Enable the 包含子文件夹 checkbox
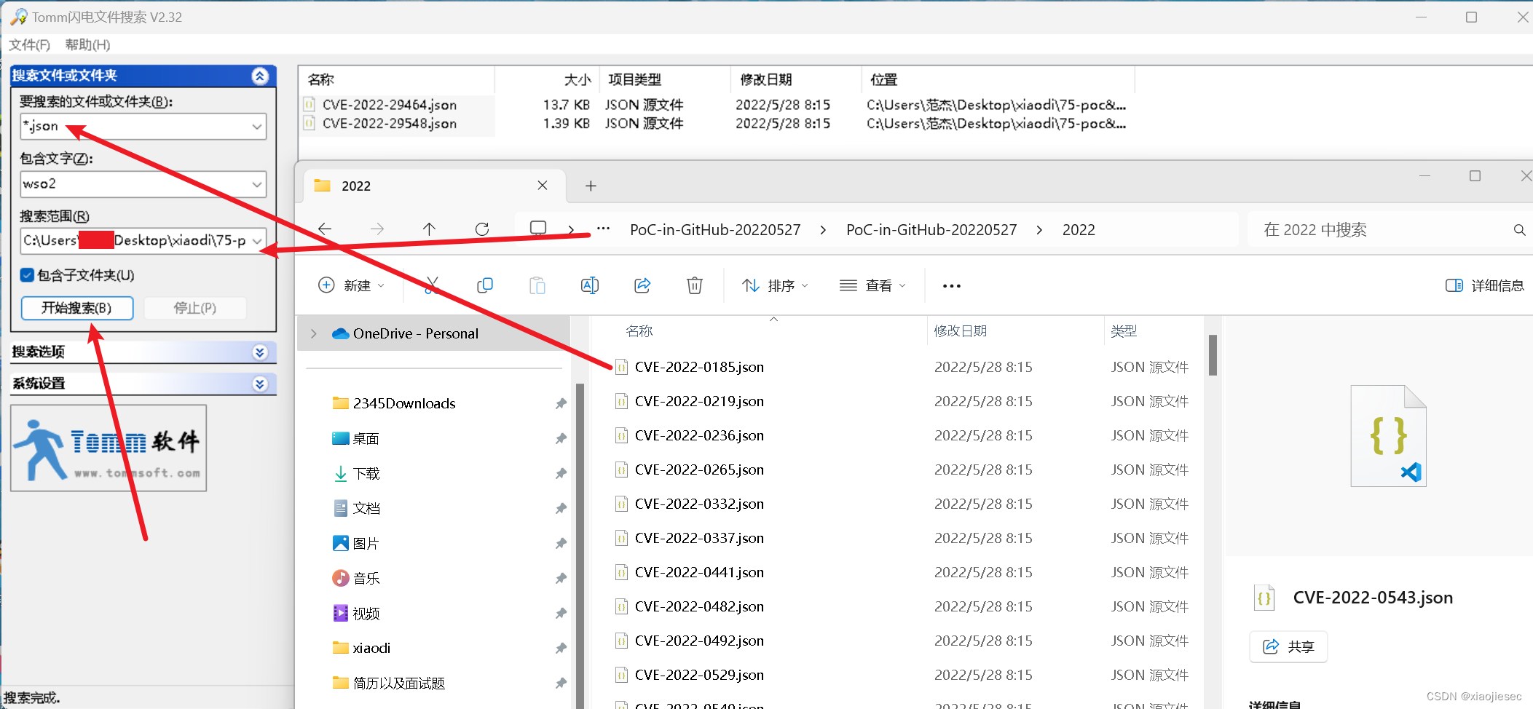 click(27, 274)
